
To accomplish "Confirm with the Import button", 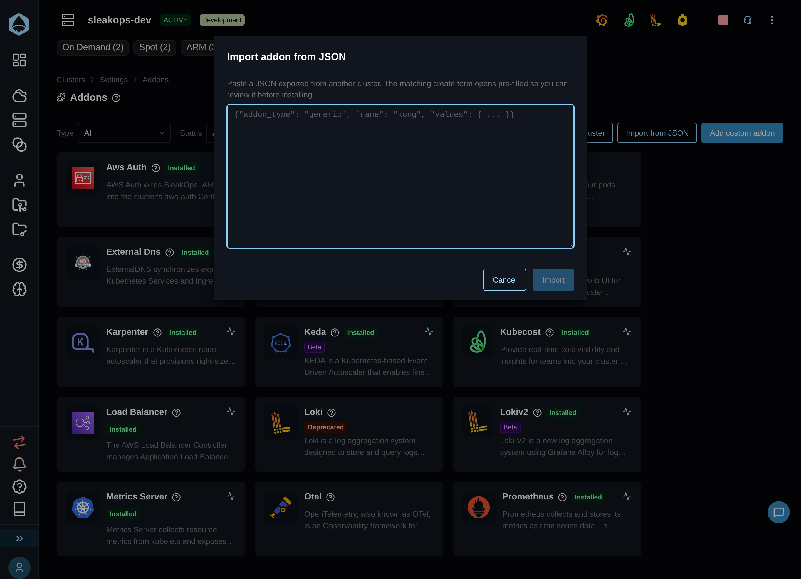I will (553, 279).
